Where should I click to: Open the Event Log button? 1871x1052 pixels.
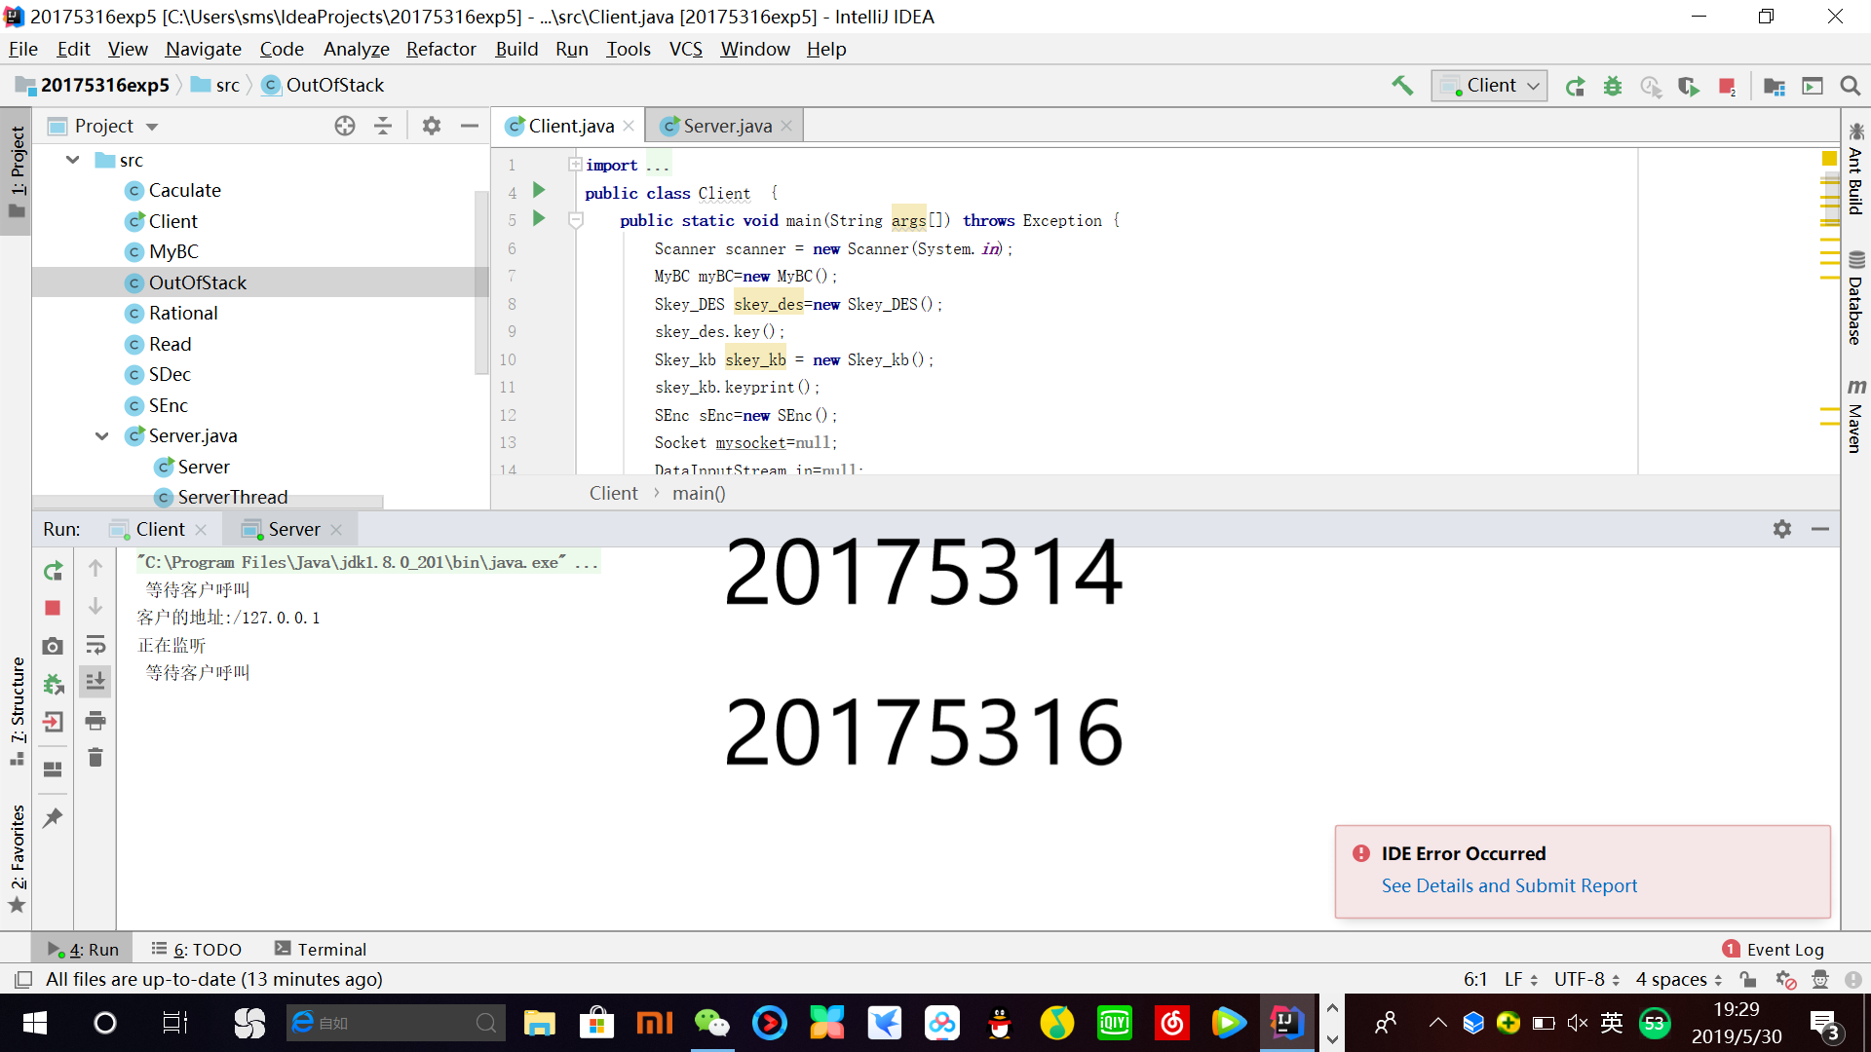[x=1774, y=949]
